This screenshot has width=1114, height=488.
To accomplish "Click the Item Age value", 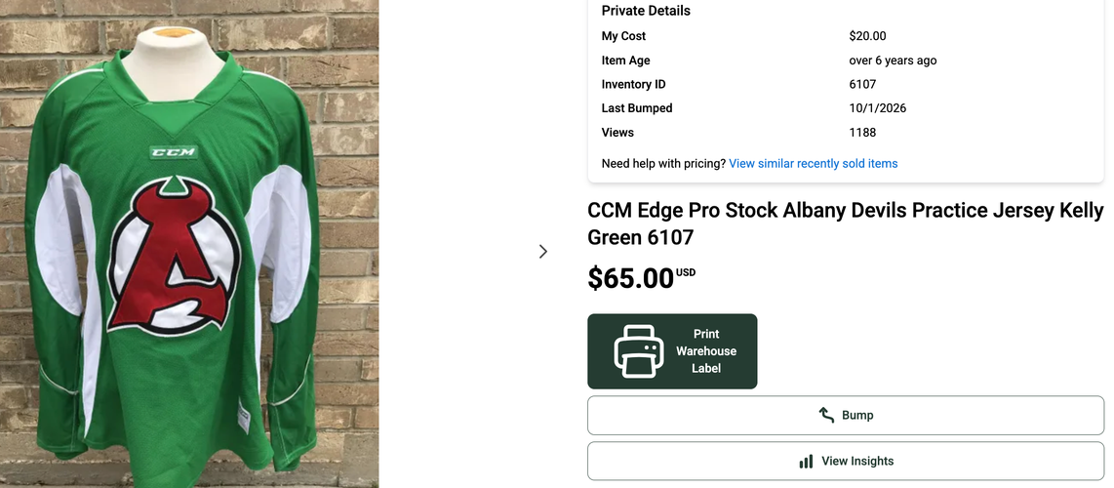I will pos(893,61).
